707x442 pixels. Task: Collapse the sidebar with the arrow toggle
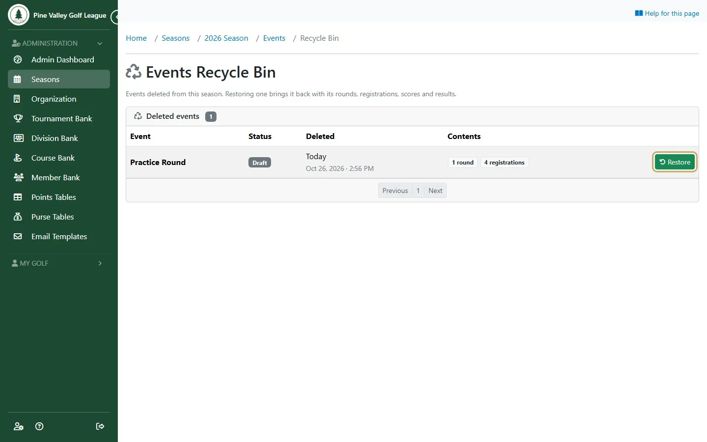pos(115,17)
